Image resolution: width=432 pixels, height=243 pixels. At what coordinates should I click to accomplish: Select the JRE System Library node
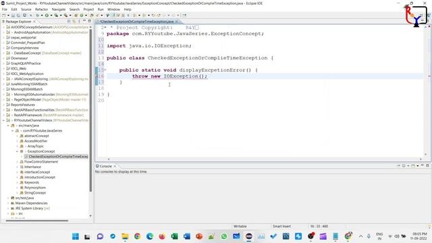[x=32, y=209]
